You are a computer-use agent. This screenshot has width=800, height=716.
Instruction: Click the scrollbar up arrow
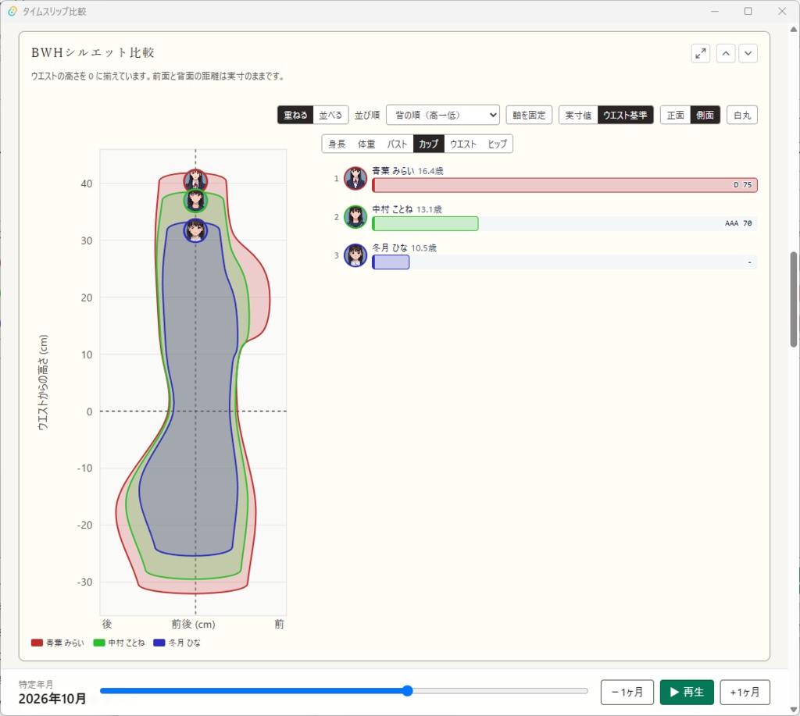794,29
